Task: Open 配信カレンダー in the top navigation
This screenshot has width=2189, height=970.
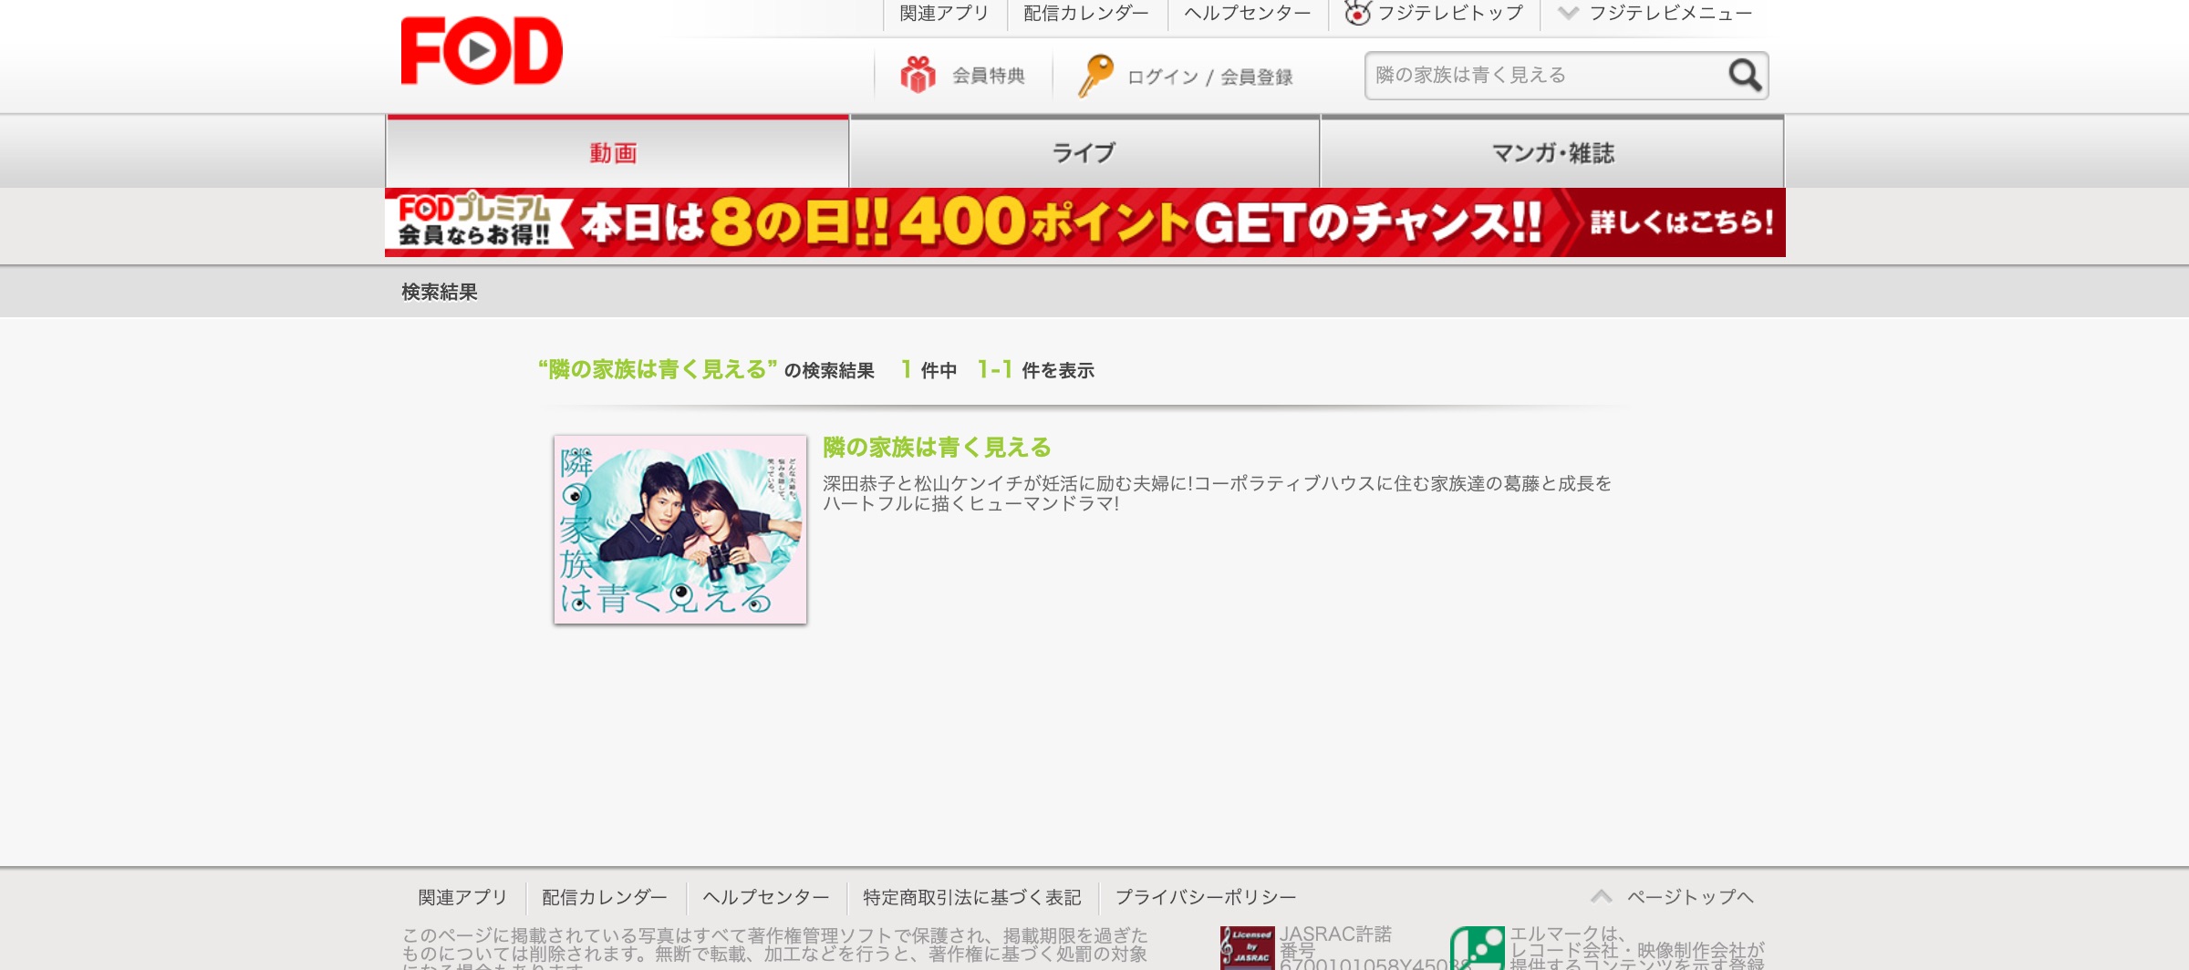Action: [1086, 14]
